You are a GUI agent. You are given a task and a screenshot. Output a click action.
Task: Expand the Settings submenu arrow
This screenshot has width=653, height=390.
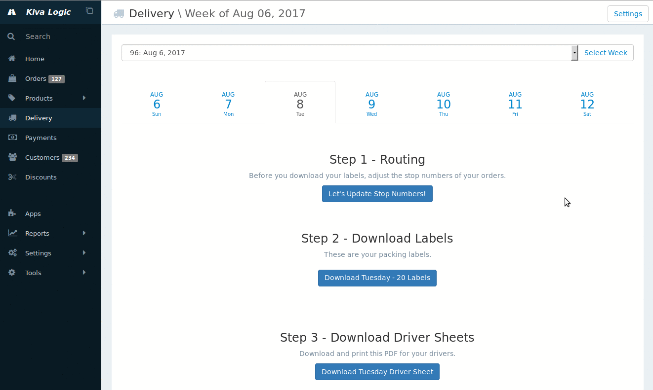point(84,253)
